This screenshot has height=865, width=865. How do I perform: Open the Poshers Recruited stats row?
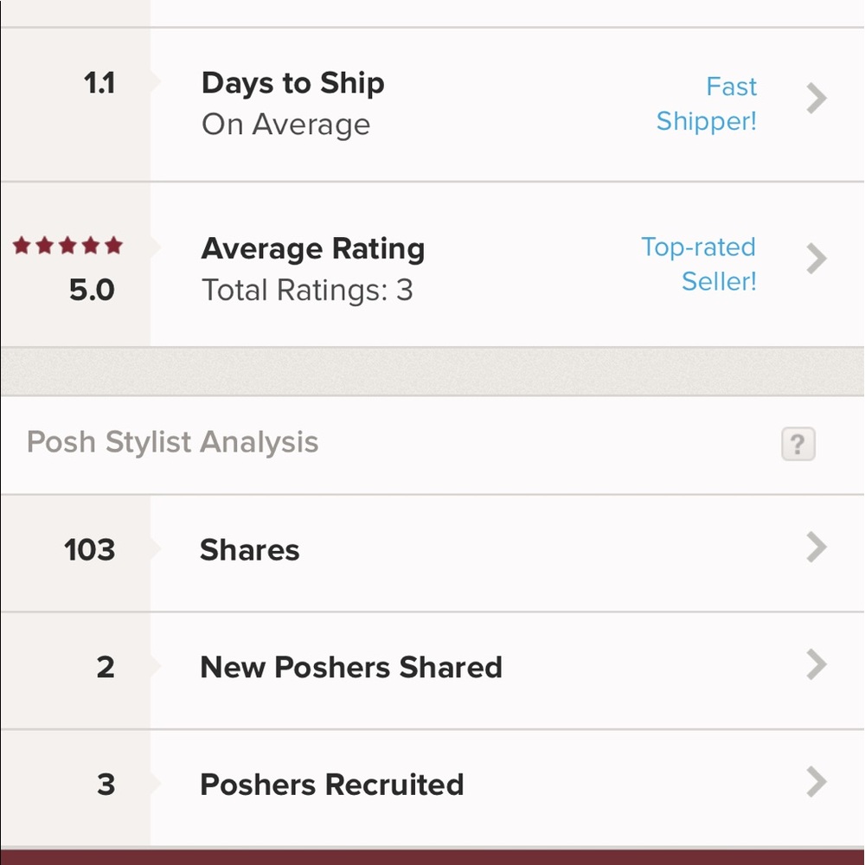[432, 785]
